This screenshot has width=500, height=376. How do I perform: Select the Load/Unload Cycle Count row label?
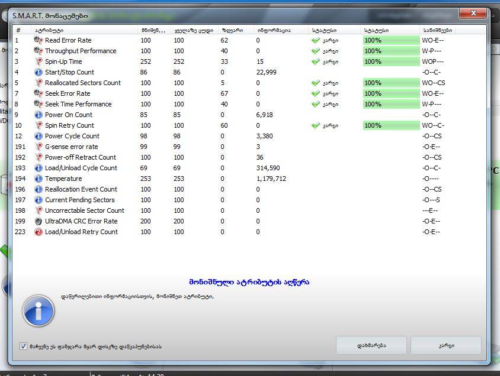point(81,168)
